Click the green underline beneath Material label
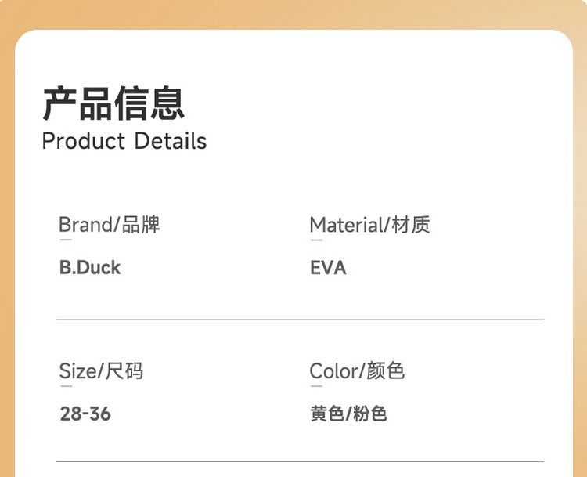The width and height of the screenshot is (587, 477). pyautogui.click(x=316, y=240)
